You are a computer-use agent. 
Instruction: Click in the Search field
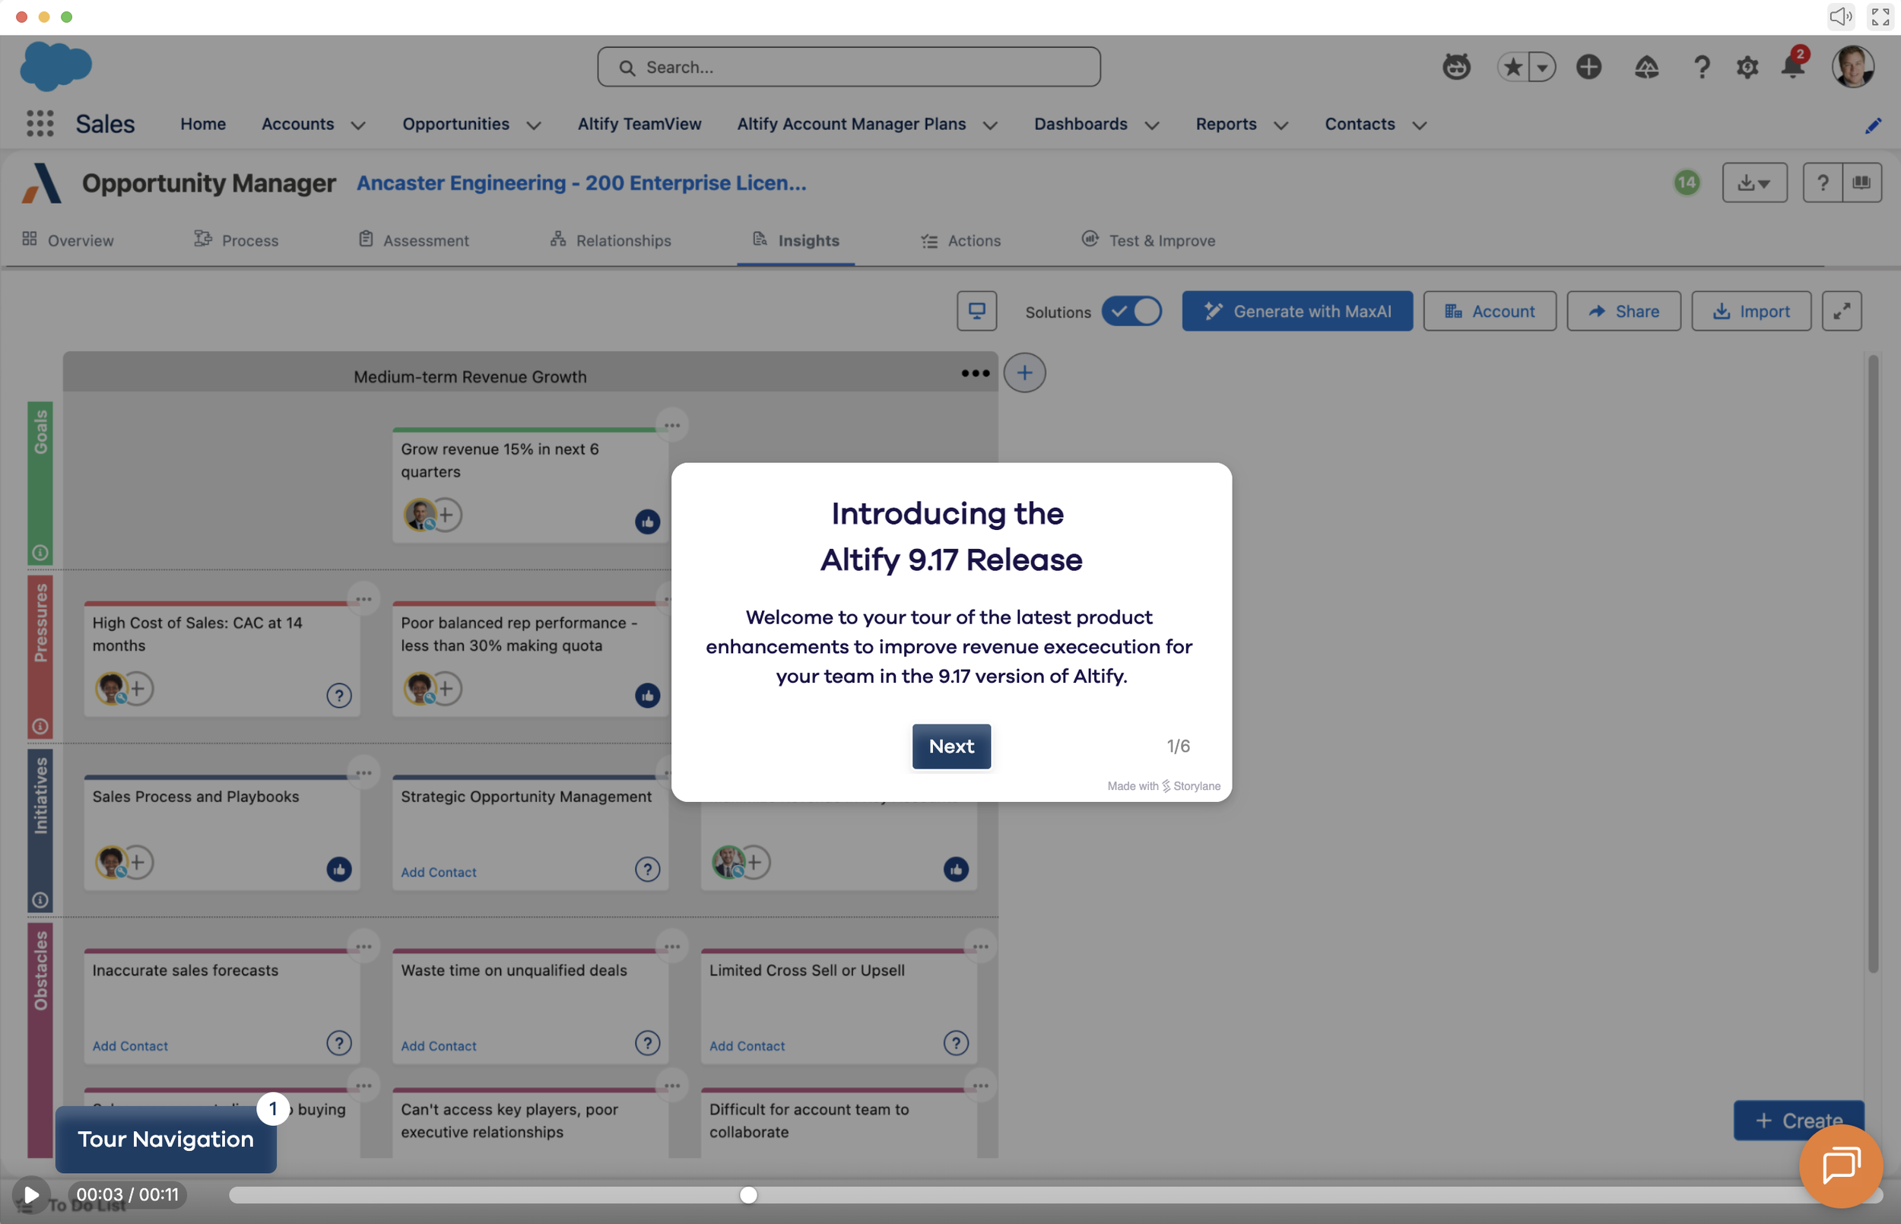pyautogui.click(x=848, y=67)
